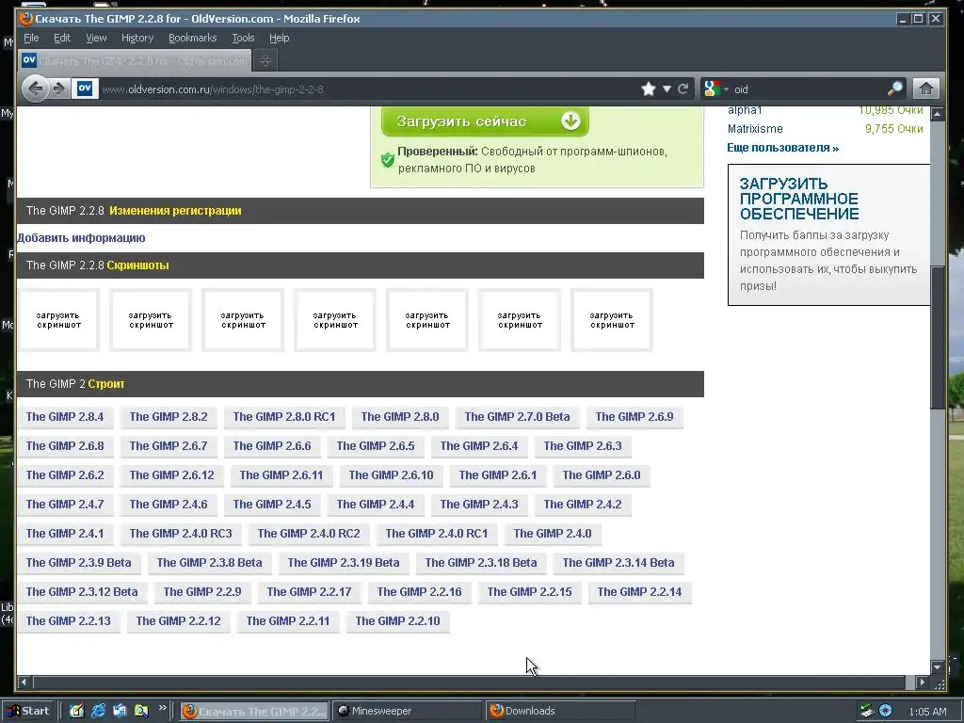This screenshot has width=964, height=723.
Task: Bookmark this page with the star icon
Action: [x=648, y=89]
